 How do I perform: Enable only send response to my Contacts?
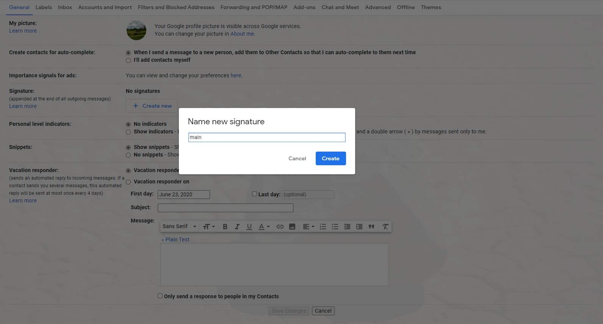pyautogui.click(x=160, y=296)
